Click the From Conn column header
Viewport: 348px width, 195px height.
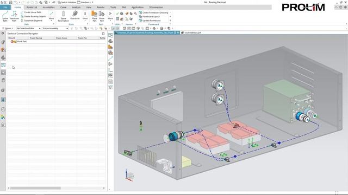coord(66,38)
